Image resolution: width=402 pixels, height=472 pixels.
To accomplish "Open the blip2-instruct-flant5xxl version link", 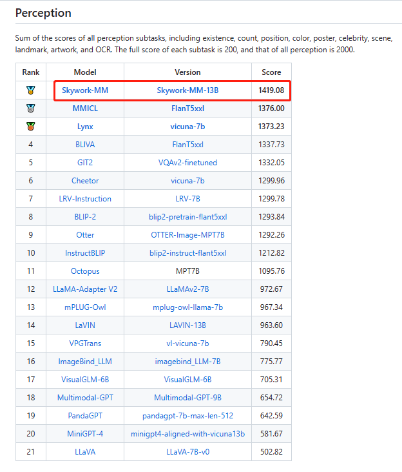I will pos(187,253).
